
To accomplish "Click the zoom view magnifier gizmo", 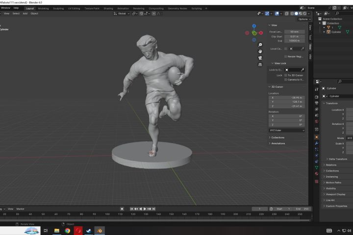I will pos(259,45).
